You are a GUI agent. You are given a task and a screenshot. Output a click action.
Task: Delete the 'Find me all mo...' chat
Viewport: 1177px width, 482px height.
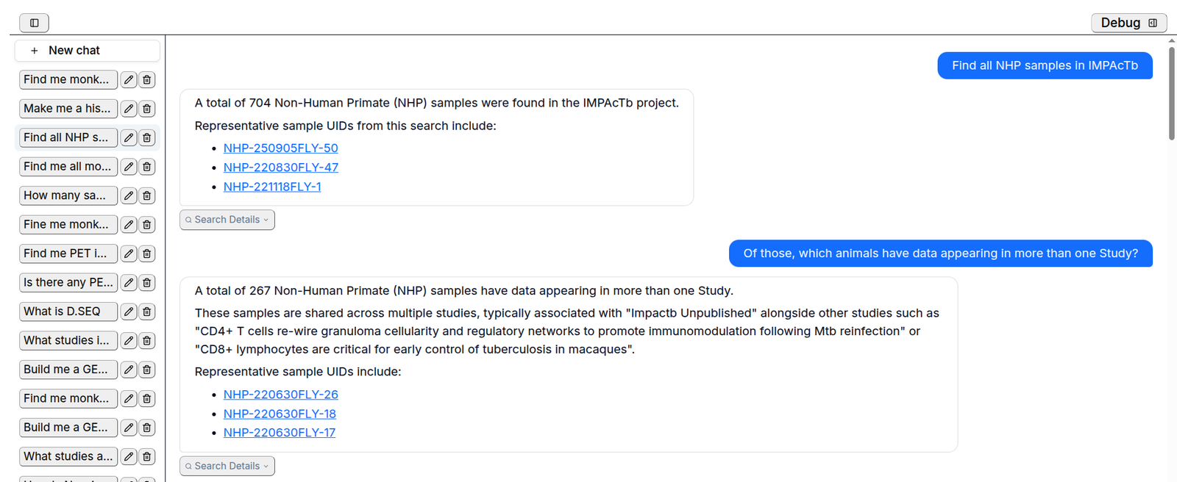(147, 167)
